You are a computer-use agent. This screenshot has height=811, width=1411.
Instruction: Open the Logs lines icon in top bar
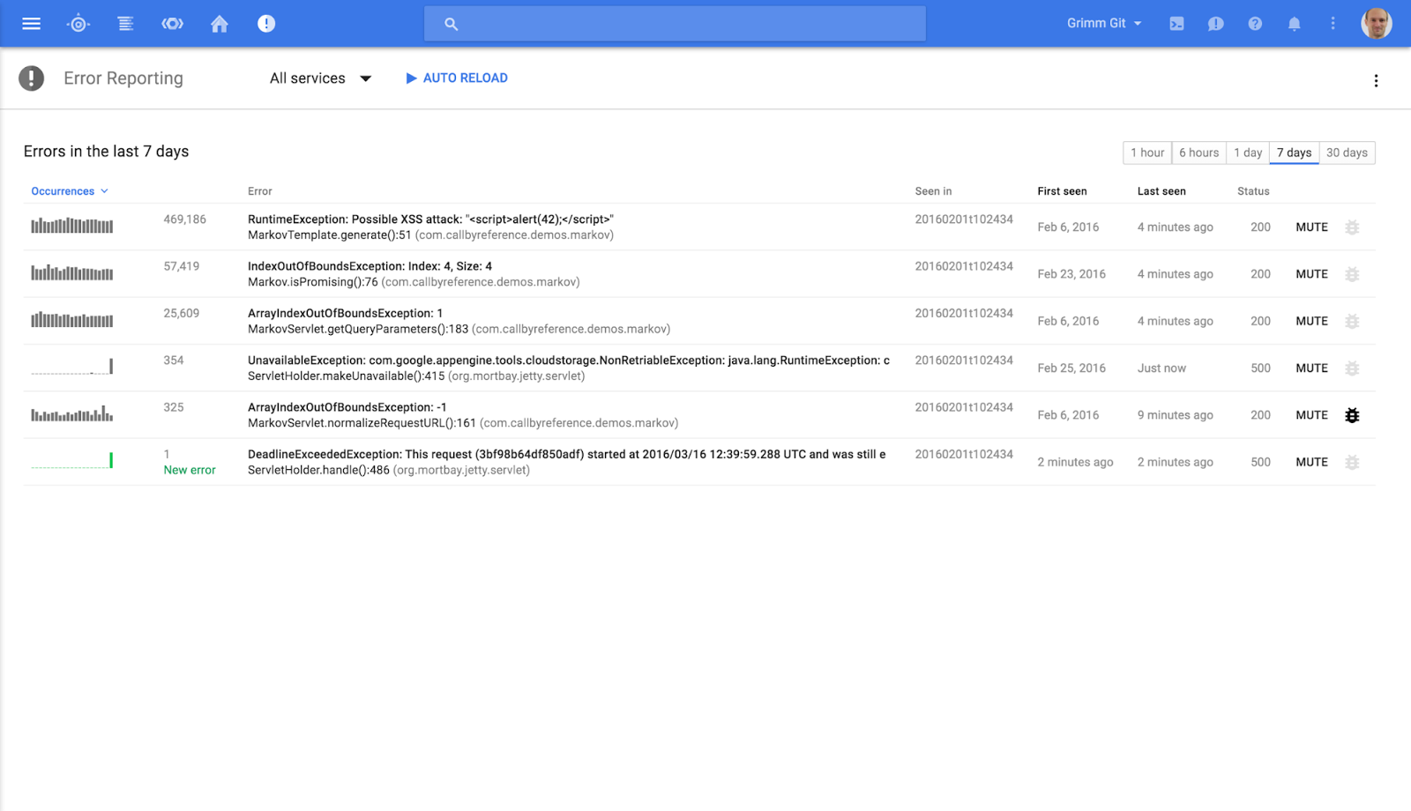click(x=125, y=24)
